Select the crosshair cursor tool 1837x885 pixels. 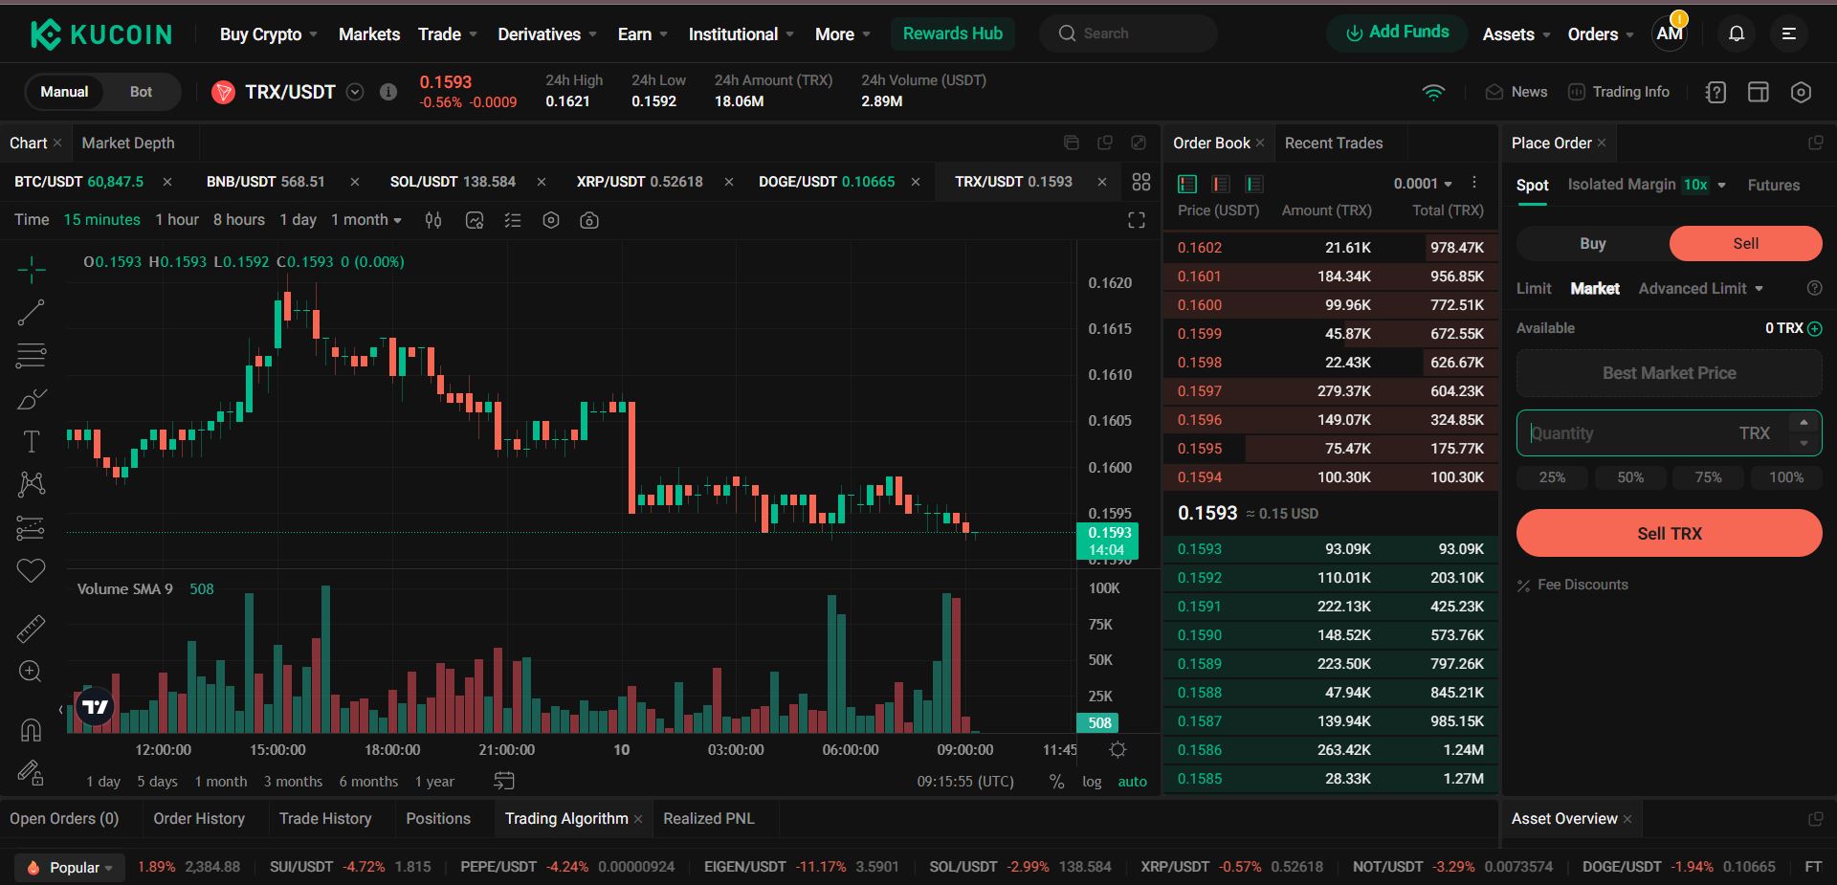tap(31, 270)
